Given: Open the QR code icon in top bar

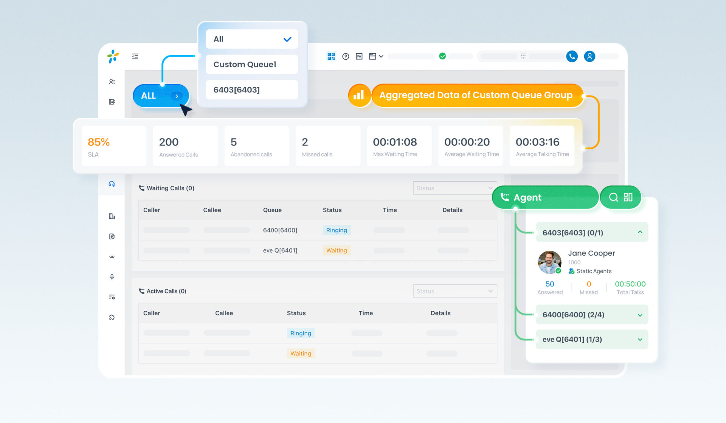Looking at the screenshot, I should [x=331, y=56].
